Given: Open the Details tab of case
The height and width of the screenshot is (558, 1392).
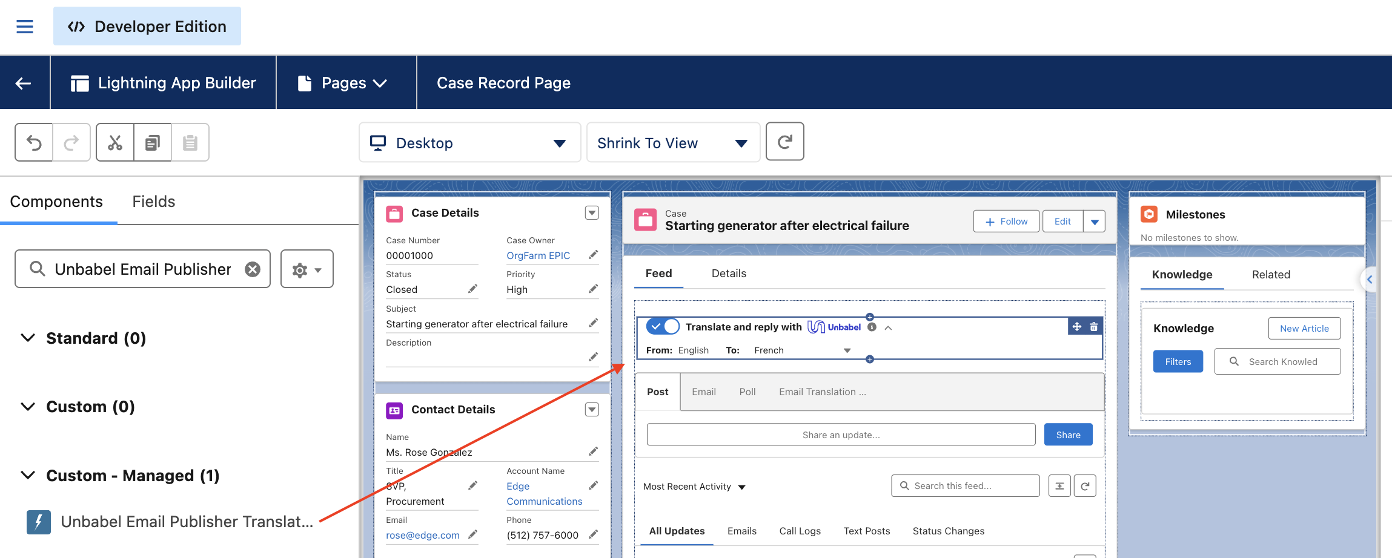Looking at the screenshot, I should click(x=729, y=274).
